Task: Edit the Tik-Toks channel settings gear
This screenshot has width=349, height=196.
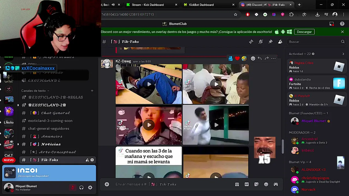Action: (x=92, y=160)
